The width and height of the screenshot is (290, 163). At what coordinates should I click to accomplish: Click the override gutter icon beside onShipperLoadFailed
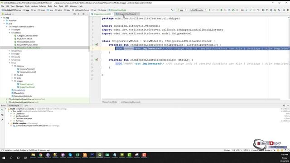point(97,60)
